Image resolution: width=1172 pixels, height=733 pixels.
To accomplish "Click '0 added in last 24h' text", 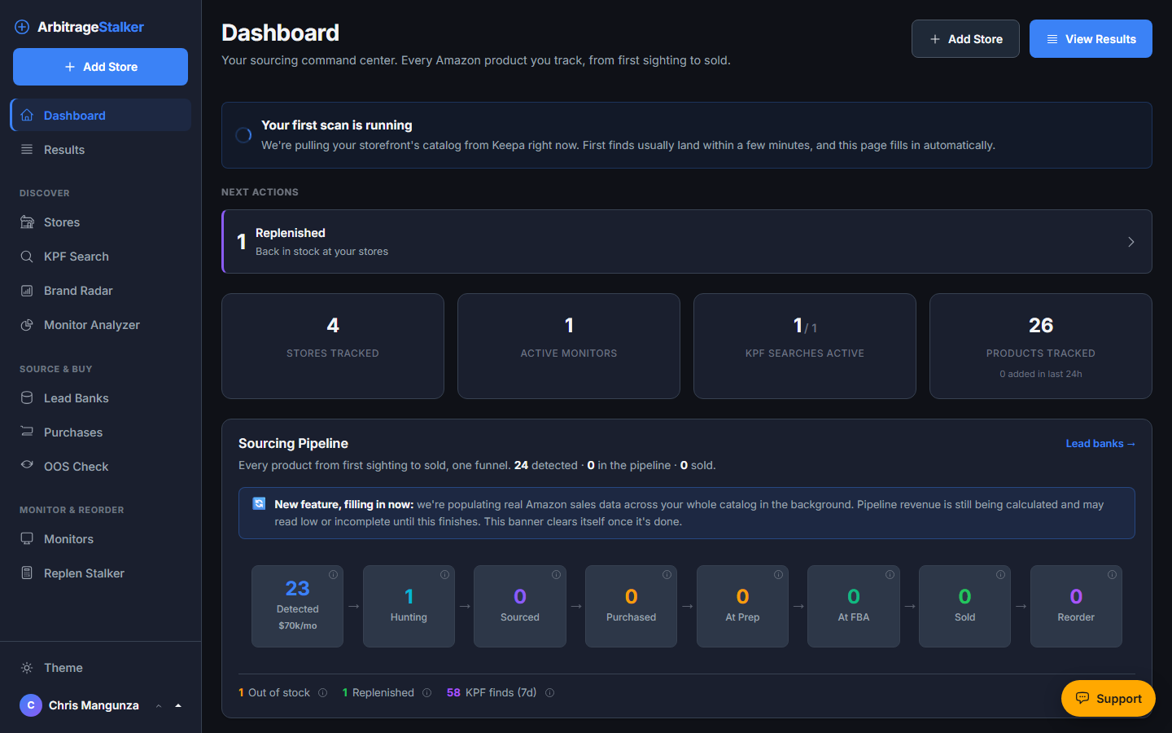I will point(1041,374).
